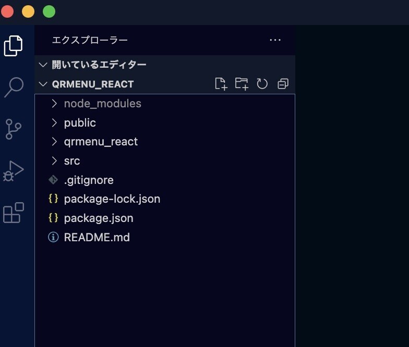Expand the src folder chevron

54,160
